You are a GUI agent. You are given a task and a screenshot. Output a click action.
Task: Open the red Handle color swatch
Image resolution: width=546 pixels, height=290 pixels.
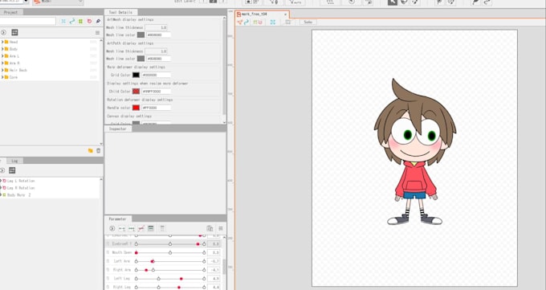pos(136,108)
